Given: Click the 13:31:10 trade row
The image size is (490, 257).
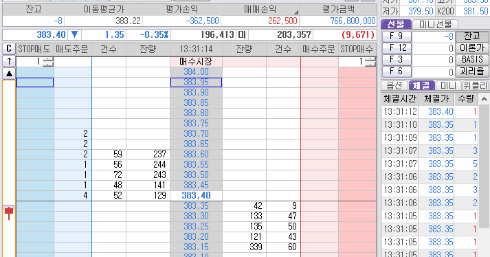Looking at the screenshot, I should [x=430, y=125].
